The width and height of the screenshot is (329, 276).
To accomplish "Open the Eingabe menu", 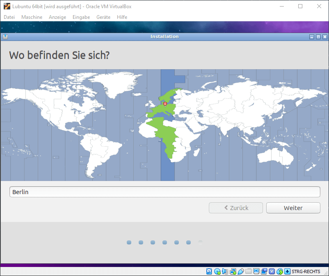I will [x=81, y=17].
